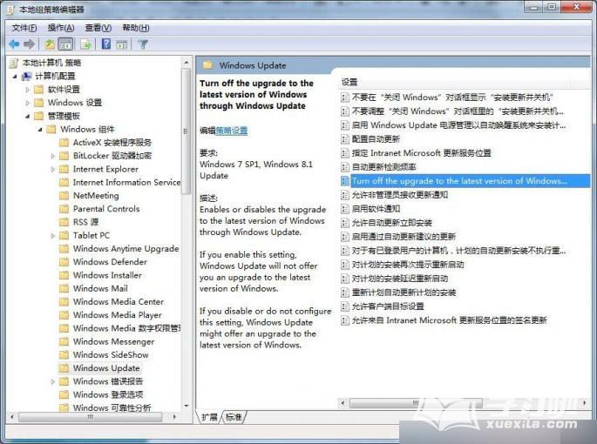Click the Up one level folder icon

pos(50,44)
